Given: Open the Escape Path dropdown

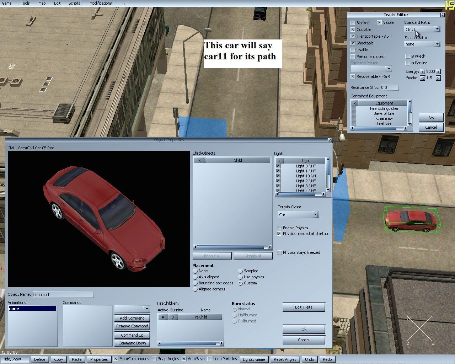Looking at the screenshot, I should pos(437,44).
